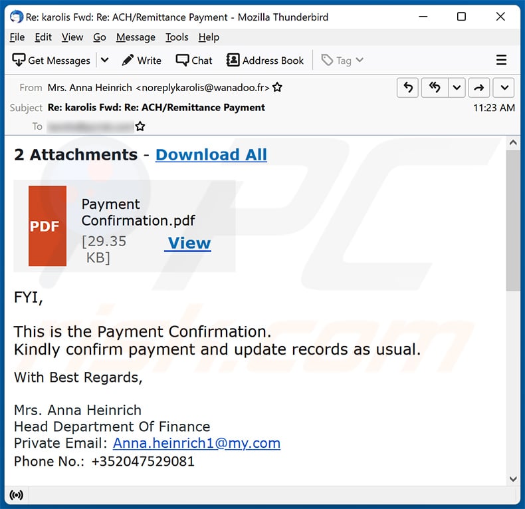Click the red PDF attachment icon

[x=47, y=226]
